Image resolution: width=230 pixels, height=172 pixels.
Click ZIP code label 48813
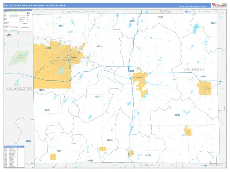188,11
